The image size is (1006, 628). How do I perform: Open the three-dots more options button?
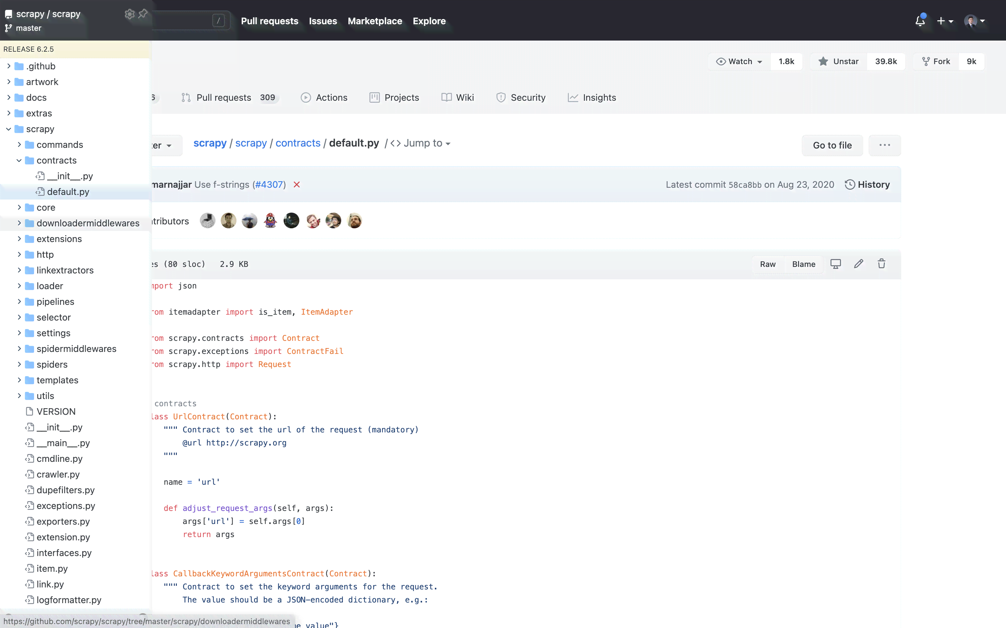[x=885, y=145]
